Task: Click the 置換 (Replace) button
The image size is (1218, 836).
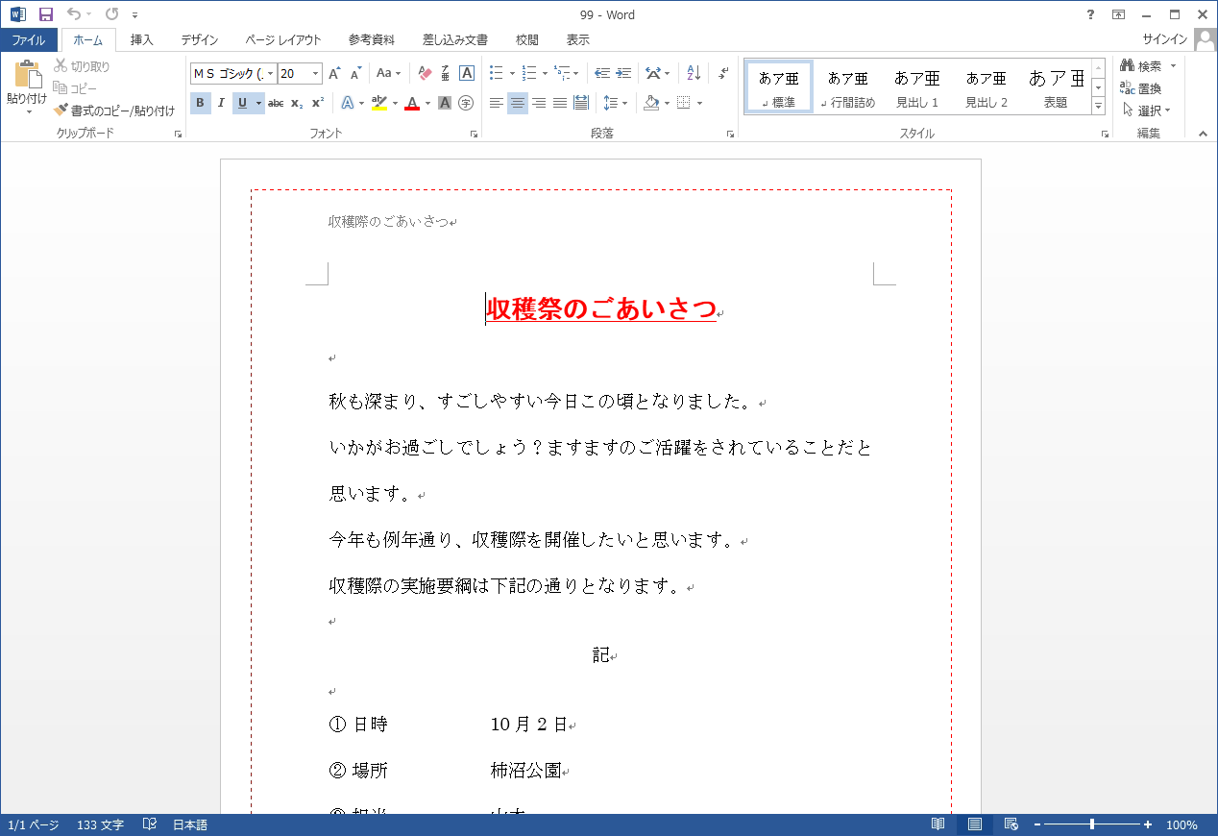Action: (x=1142, y=88)
